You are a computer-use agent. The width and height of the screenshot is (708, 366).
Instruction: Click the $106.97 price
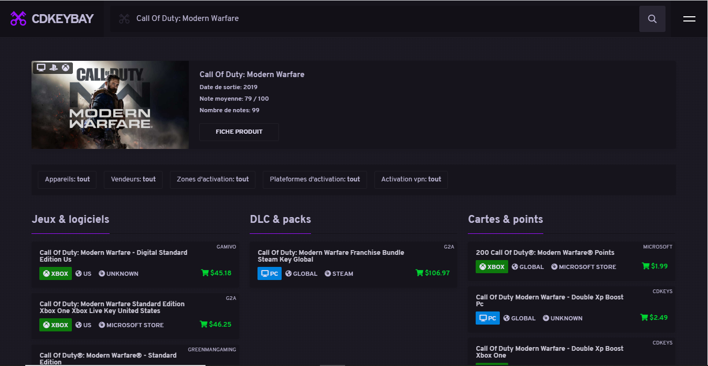tap(437, 273)
